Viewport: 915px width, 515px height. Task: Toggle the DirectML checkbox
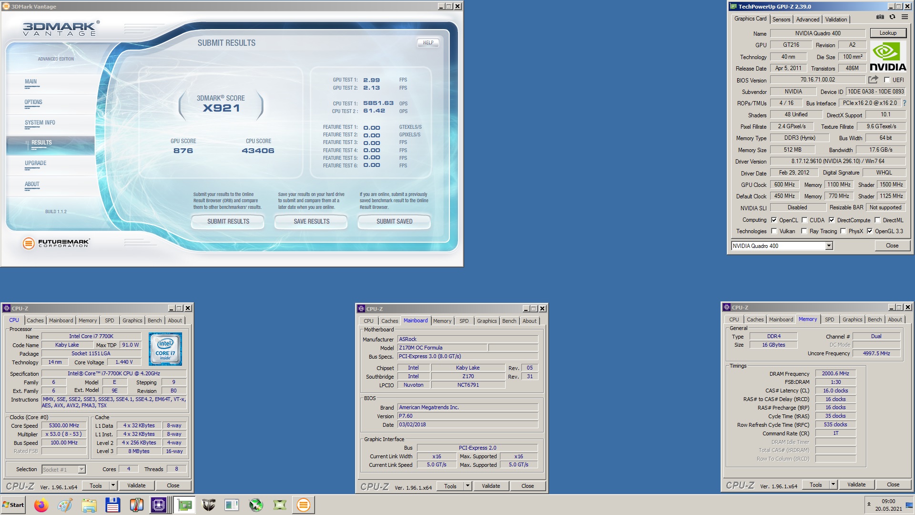[x=877, y=220]
